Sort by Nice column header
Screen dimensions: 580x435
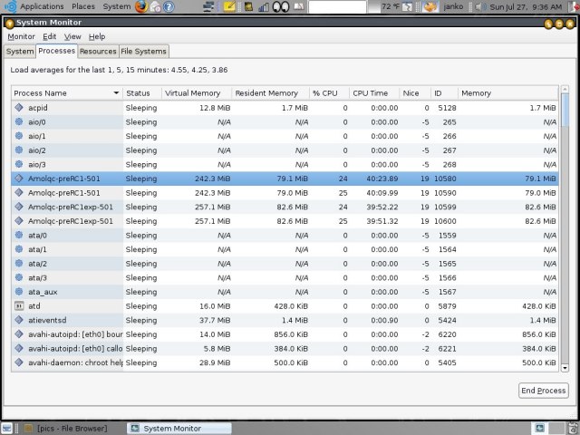click(x=415, y=93)
